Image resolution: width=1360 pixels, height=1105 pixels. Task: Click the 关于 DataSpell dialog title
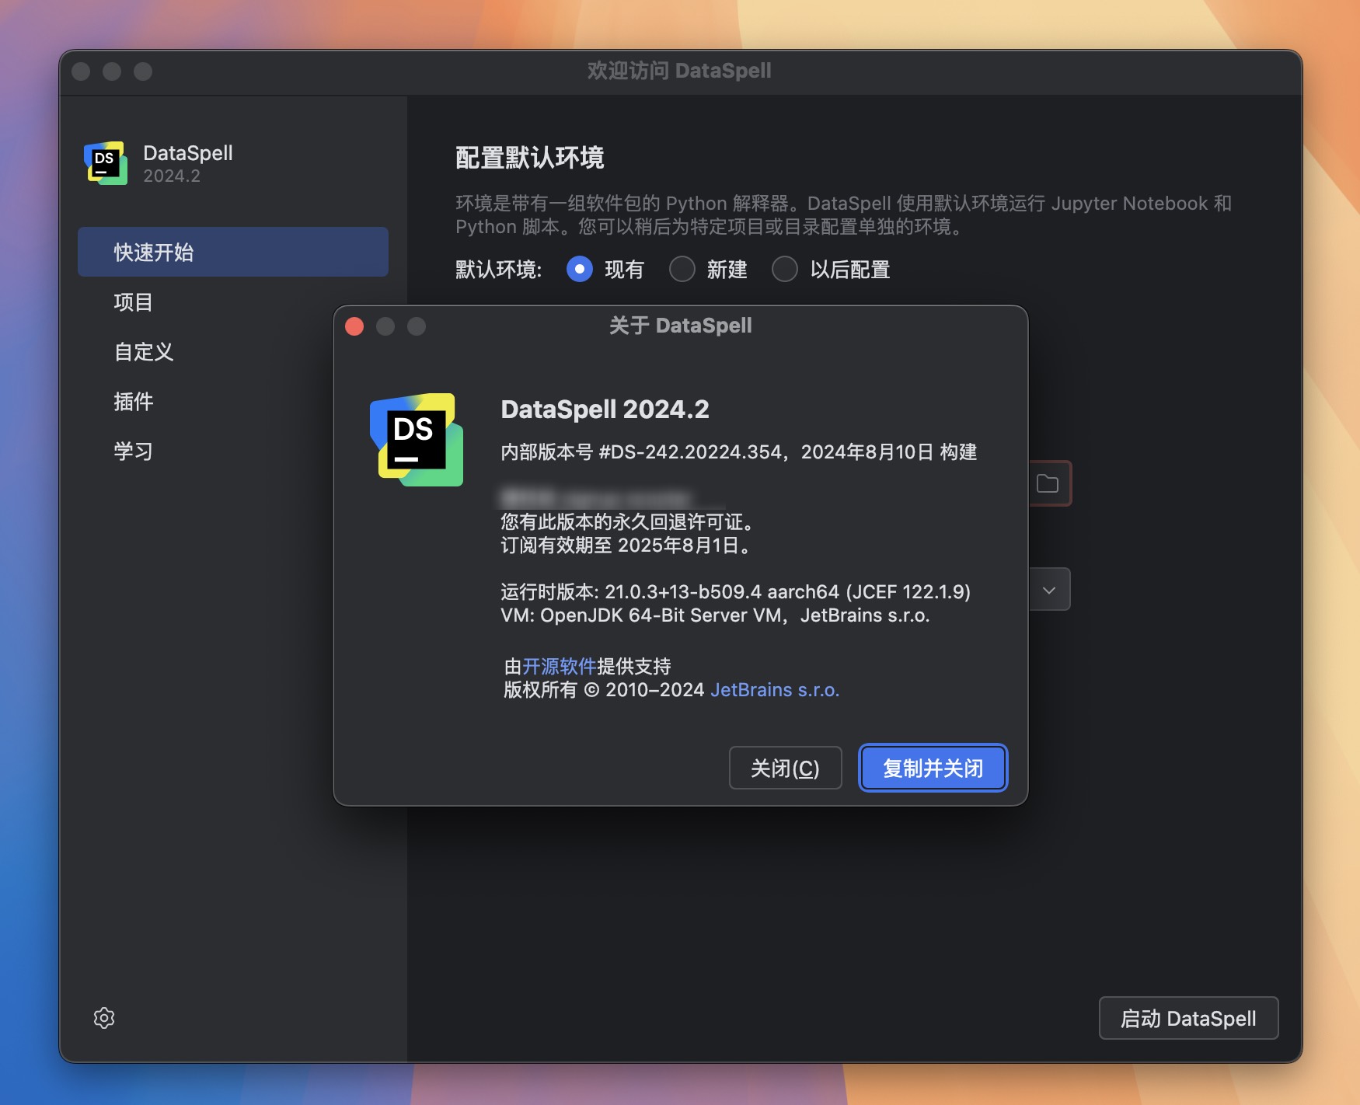(680, 326)
